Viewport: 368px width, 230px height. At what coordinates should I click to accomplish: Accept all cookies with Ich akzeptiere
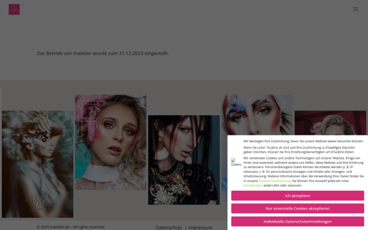(x=297, y=196)
